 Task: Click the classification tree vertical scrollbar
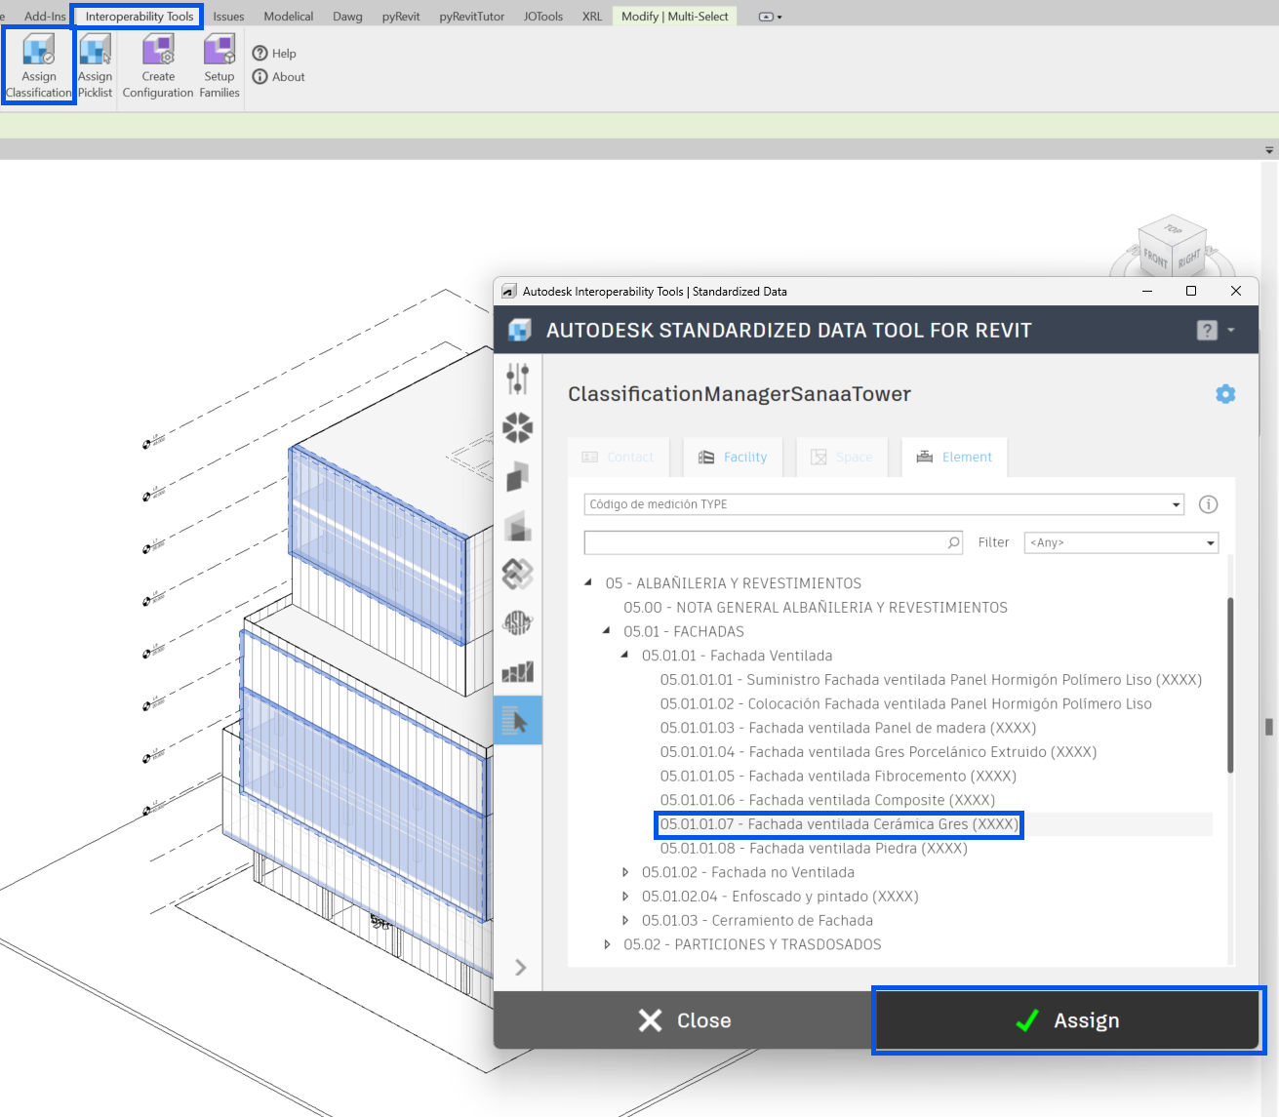click(x=1230, y=685)
